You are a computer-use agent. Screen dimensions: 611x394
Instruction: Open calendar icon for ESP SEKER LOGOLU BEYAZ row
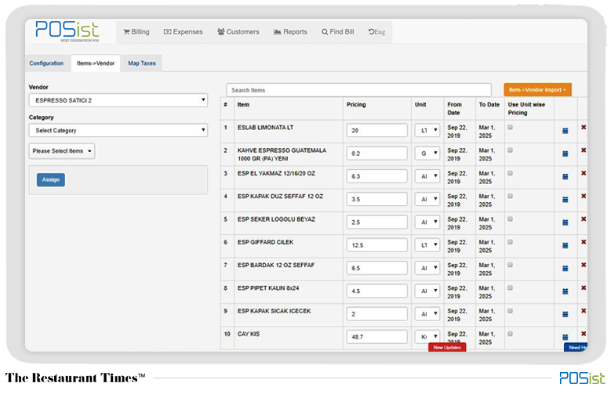click(565, 222)
